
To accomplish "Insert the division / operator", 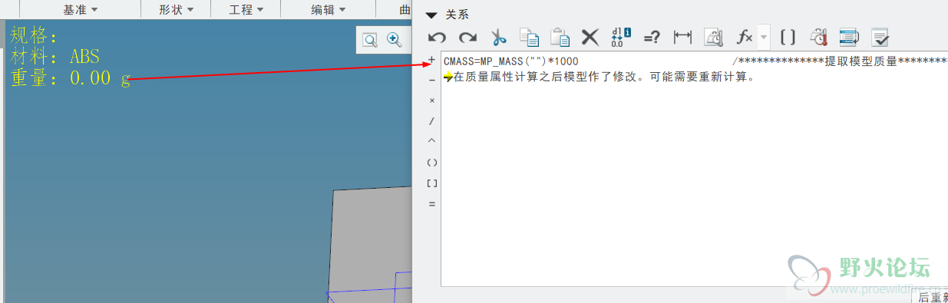I will pos(431,121).
